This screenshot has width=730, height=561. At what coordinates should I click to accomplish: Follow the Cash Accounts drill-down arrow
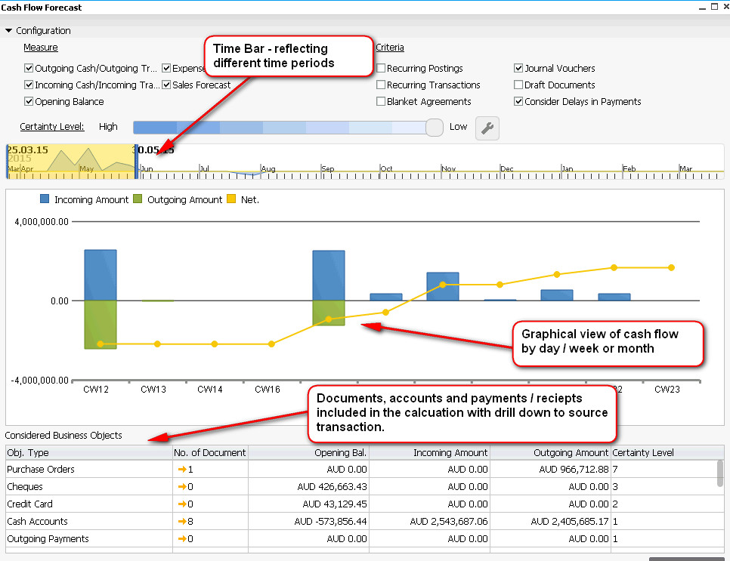181,522
